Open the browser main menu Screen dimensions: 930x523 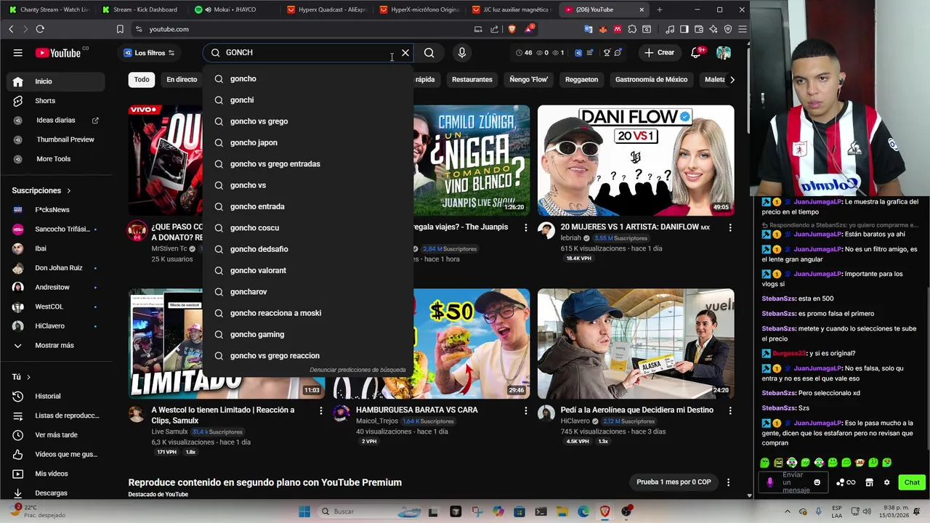[x=742, y=29]
